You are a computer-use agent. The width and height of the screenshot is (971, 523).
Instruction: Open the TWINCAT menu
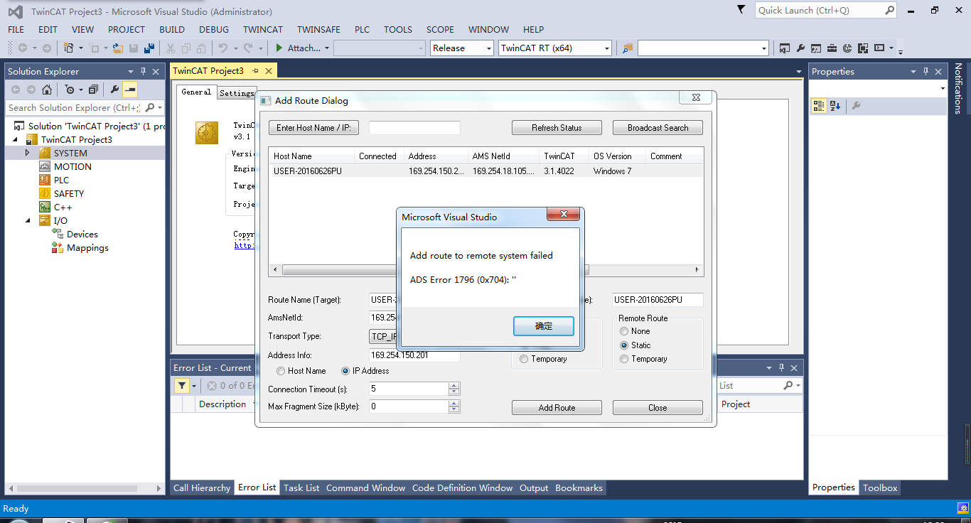[263, 30]
